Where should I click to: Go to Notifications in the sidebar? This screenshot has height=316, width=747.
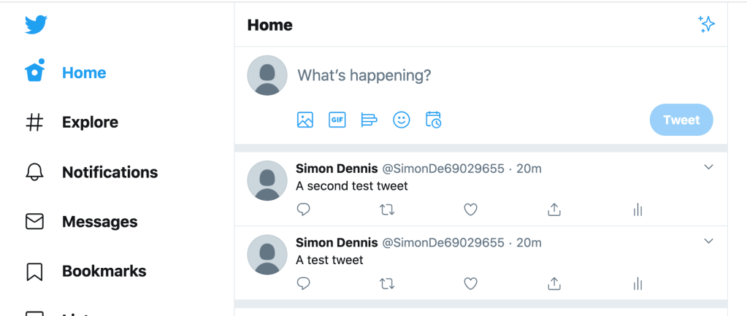[91, 172]
